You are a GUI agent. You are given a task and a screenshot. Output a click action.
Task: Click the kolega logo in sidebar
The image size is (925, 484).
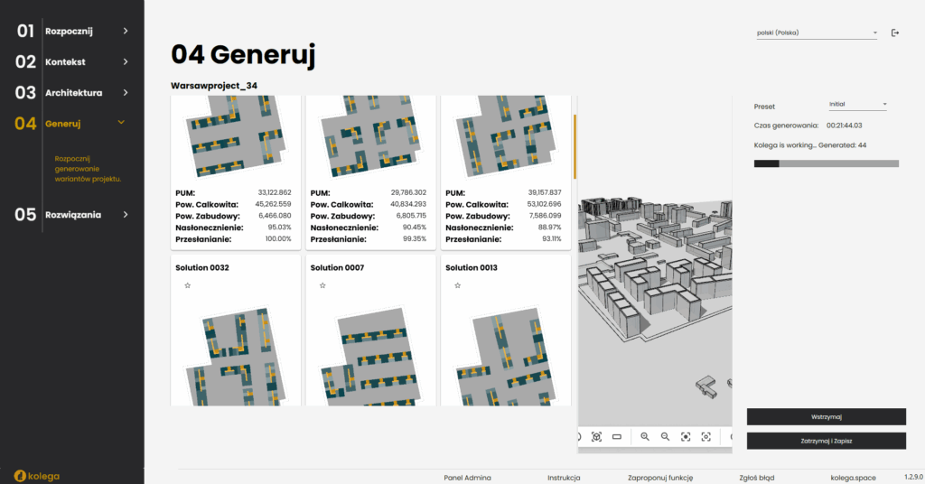[37, 475]
